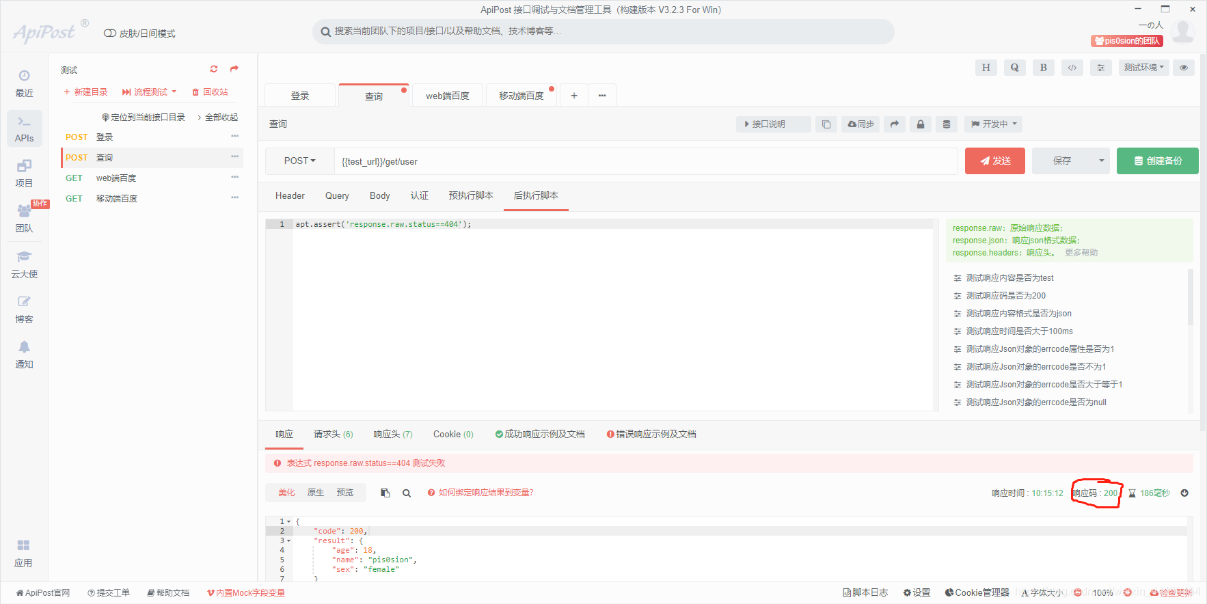Switch response view to 原生
The height and width of the screenshot is (604, 1207).
pyautogui.click(x=316, y=493)
